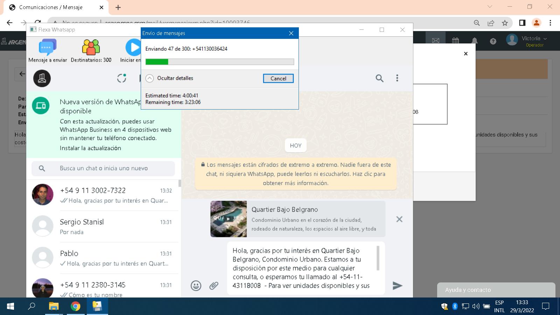Open volume control in system tray
This screenshot has height=315, width=560.
tap(476, 306)
